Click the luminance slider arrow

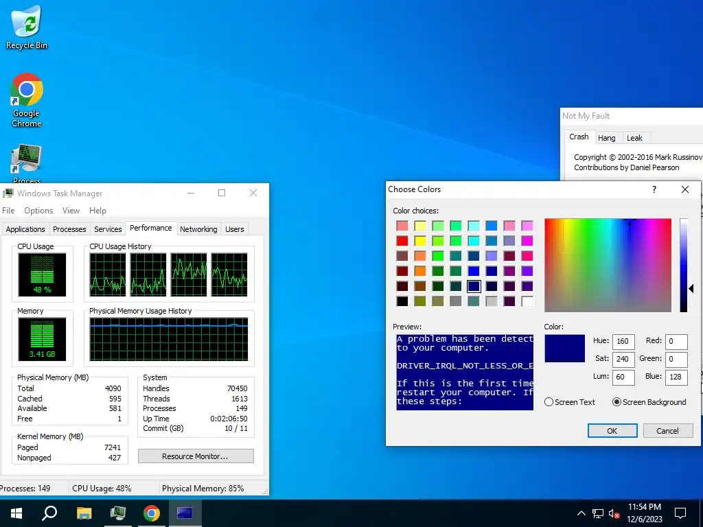(691, 289)
